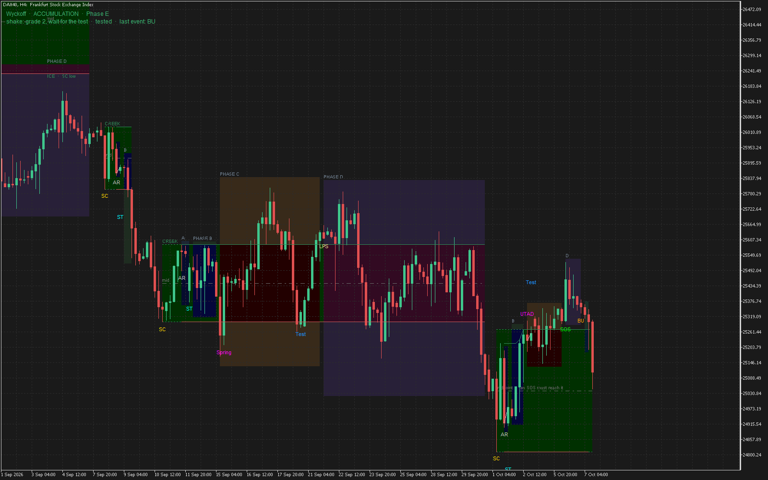Click the '5 Oct 20:00' time label

[x=565, y=475]
